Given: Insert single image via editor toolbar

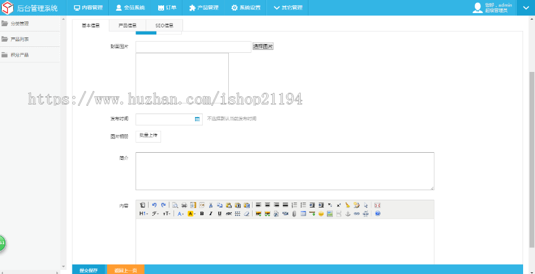Looking at the screenshot, I should tap(259, 213).
